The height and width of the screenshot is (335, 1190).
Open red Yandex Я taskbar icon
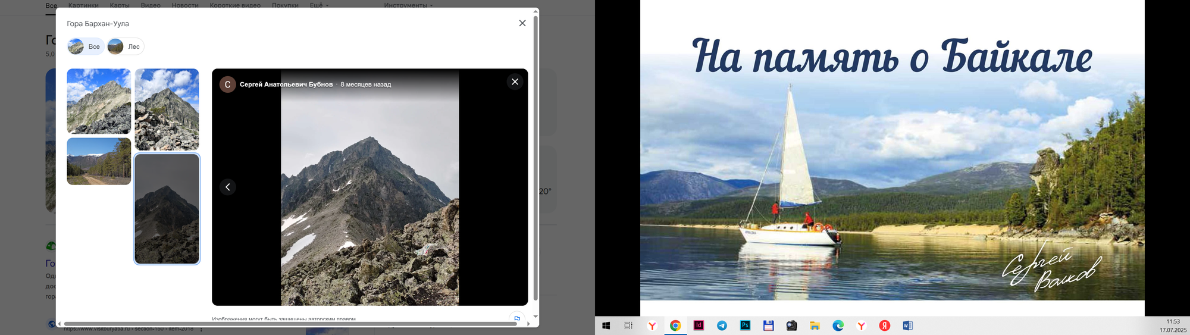884,325
